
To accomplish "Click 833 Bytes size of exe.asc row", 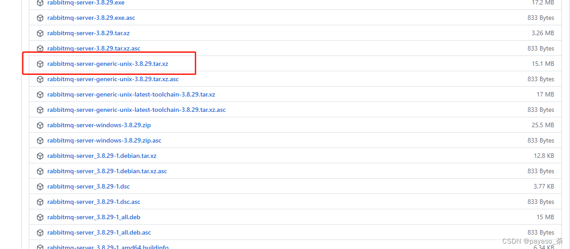I will click(x=541, y=18).
